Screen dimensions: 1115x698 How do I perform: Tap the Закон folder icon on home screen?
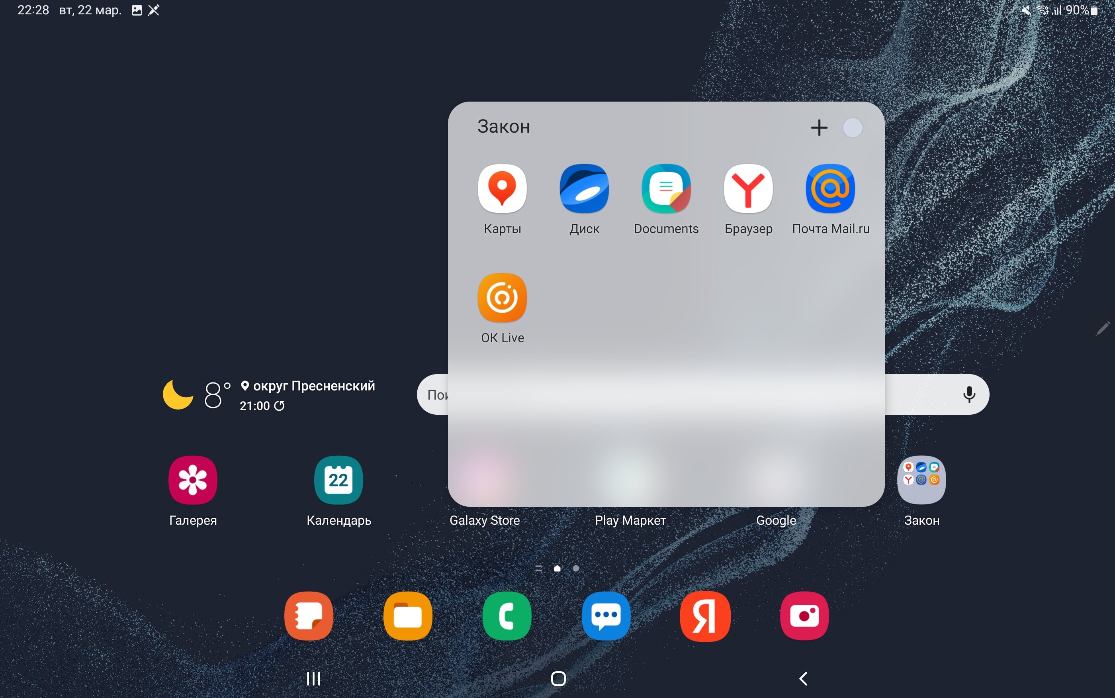(921, 480)
